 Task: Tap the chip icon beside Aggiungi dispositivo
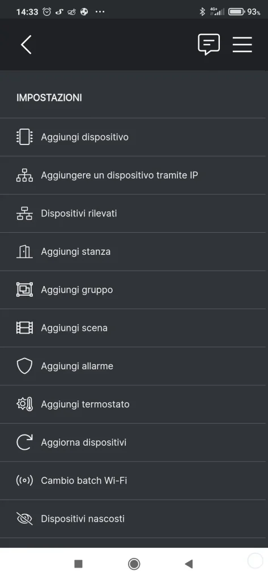[x=24, y=137]
